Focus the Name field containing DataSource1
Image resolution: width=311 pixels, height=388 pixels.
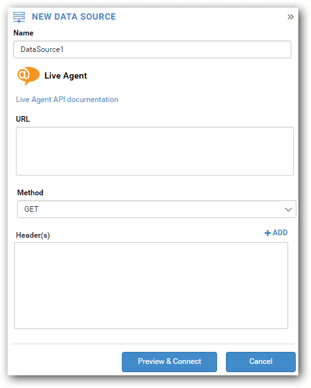152,49
